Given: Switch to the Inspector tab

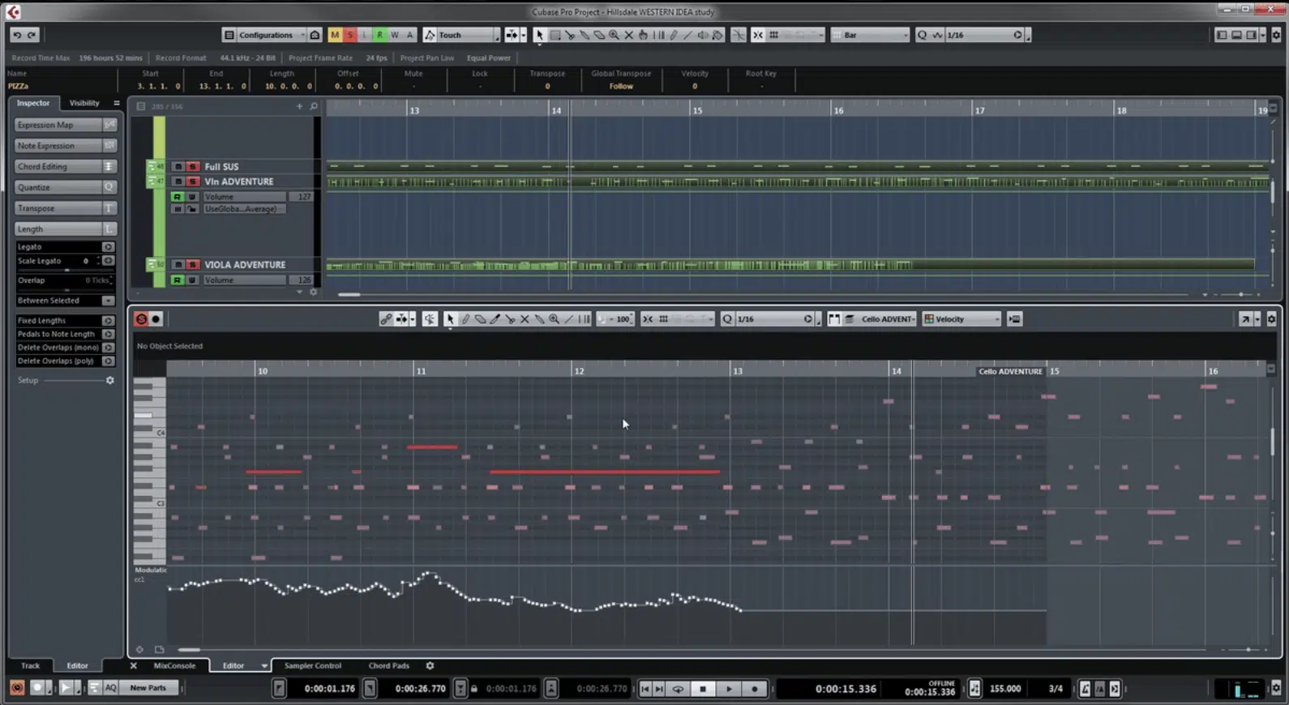Looking at the screenshot, I should [33, 103].
